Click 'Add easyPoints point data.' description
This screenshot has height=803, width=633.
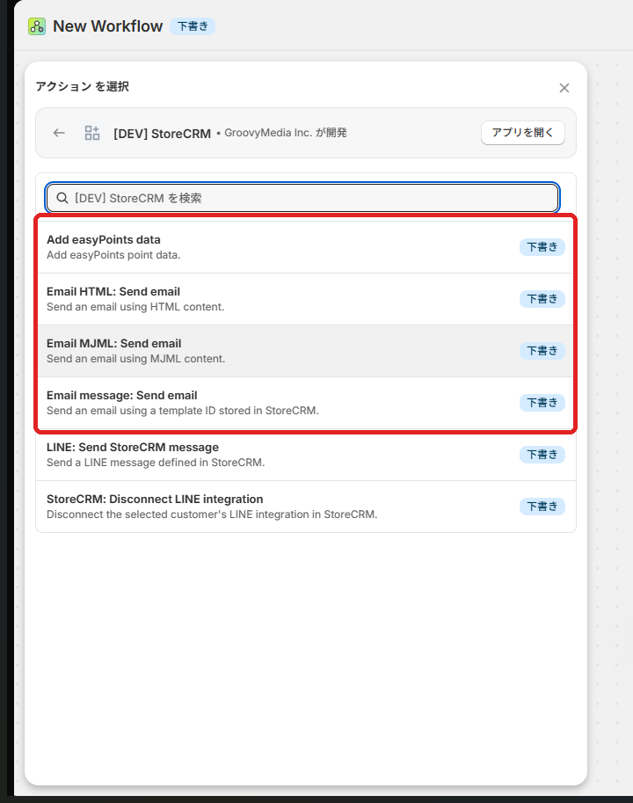point(113,255)
